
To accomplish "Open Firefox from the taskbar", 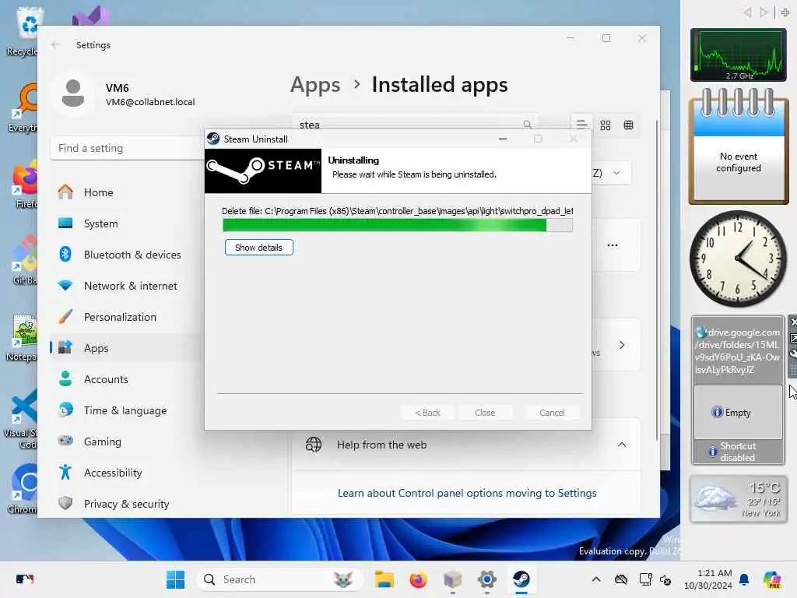I will tap(418, 579).
